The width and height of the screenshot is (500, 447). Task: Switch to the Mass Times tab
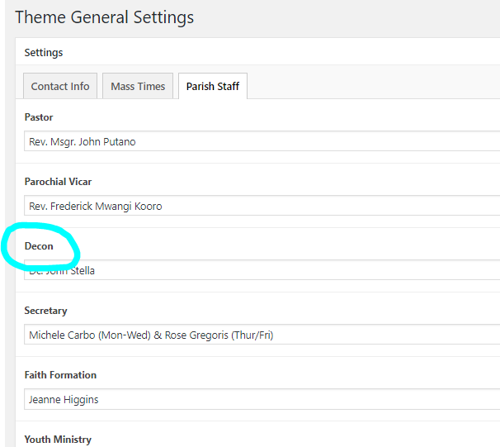click(138, 87)
